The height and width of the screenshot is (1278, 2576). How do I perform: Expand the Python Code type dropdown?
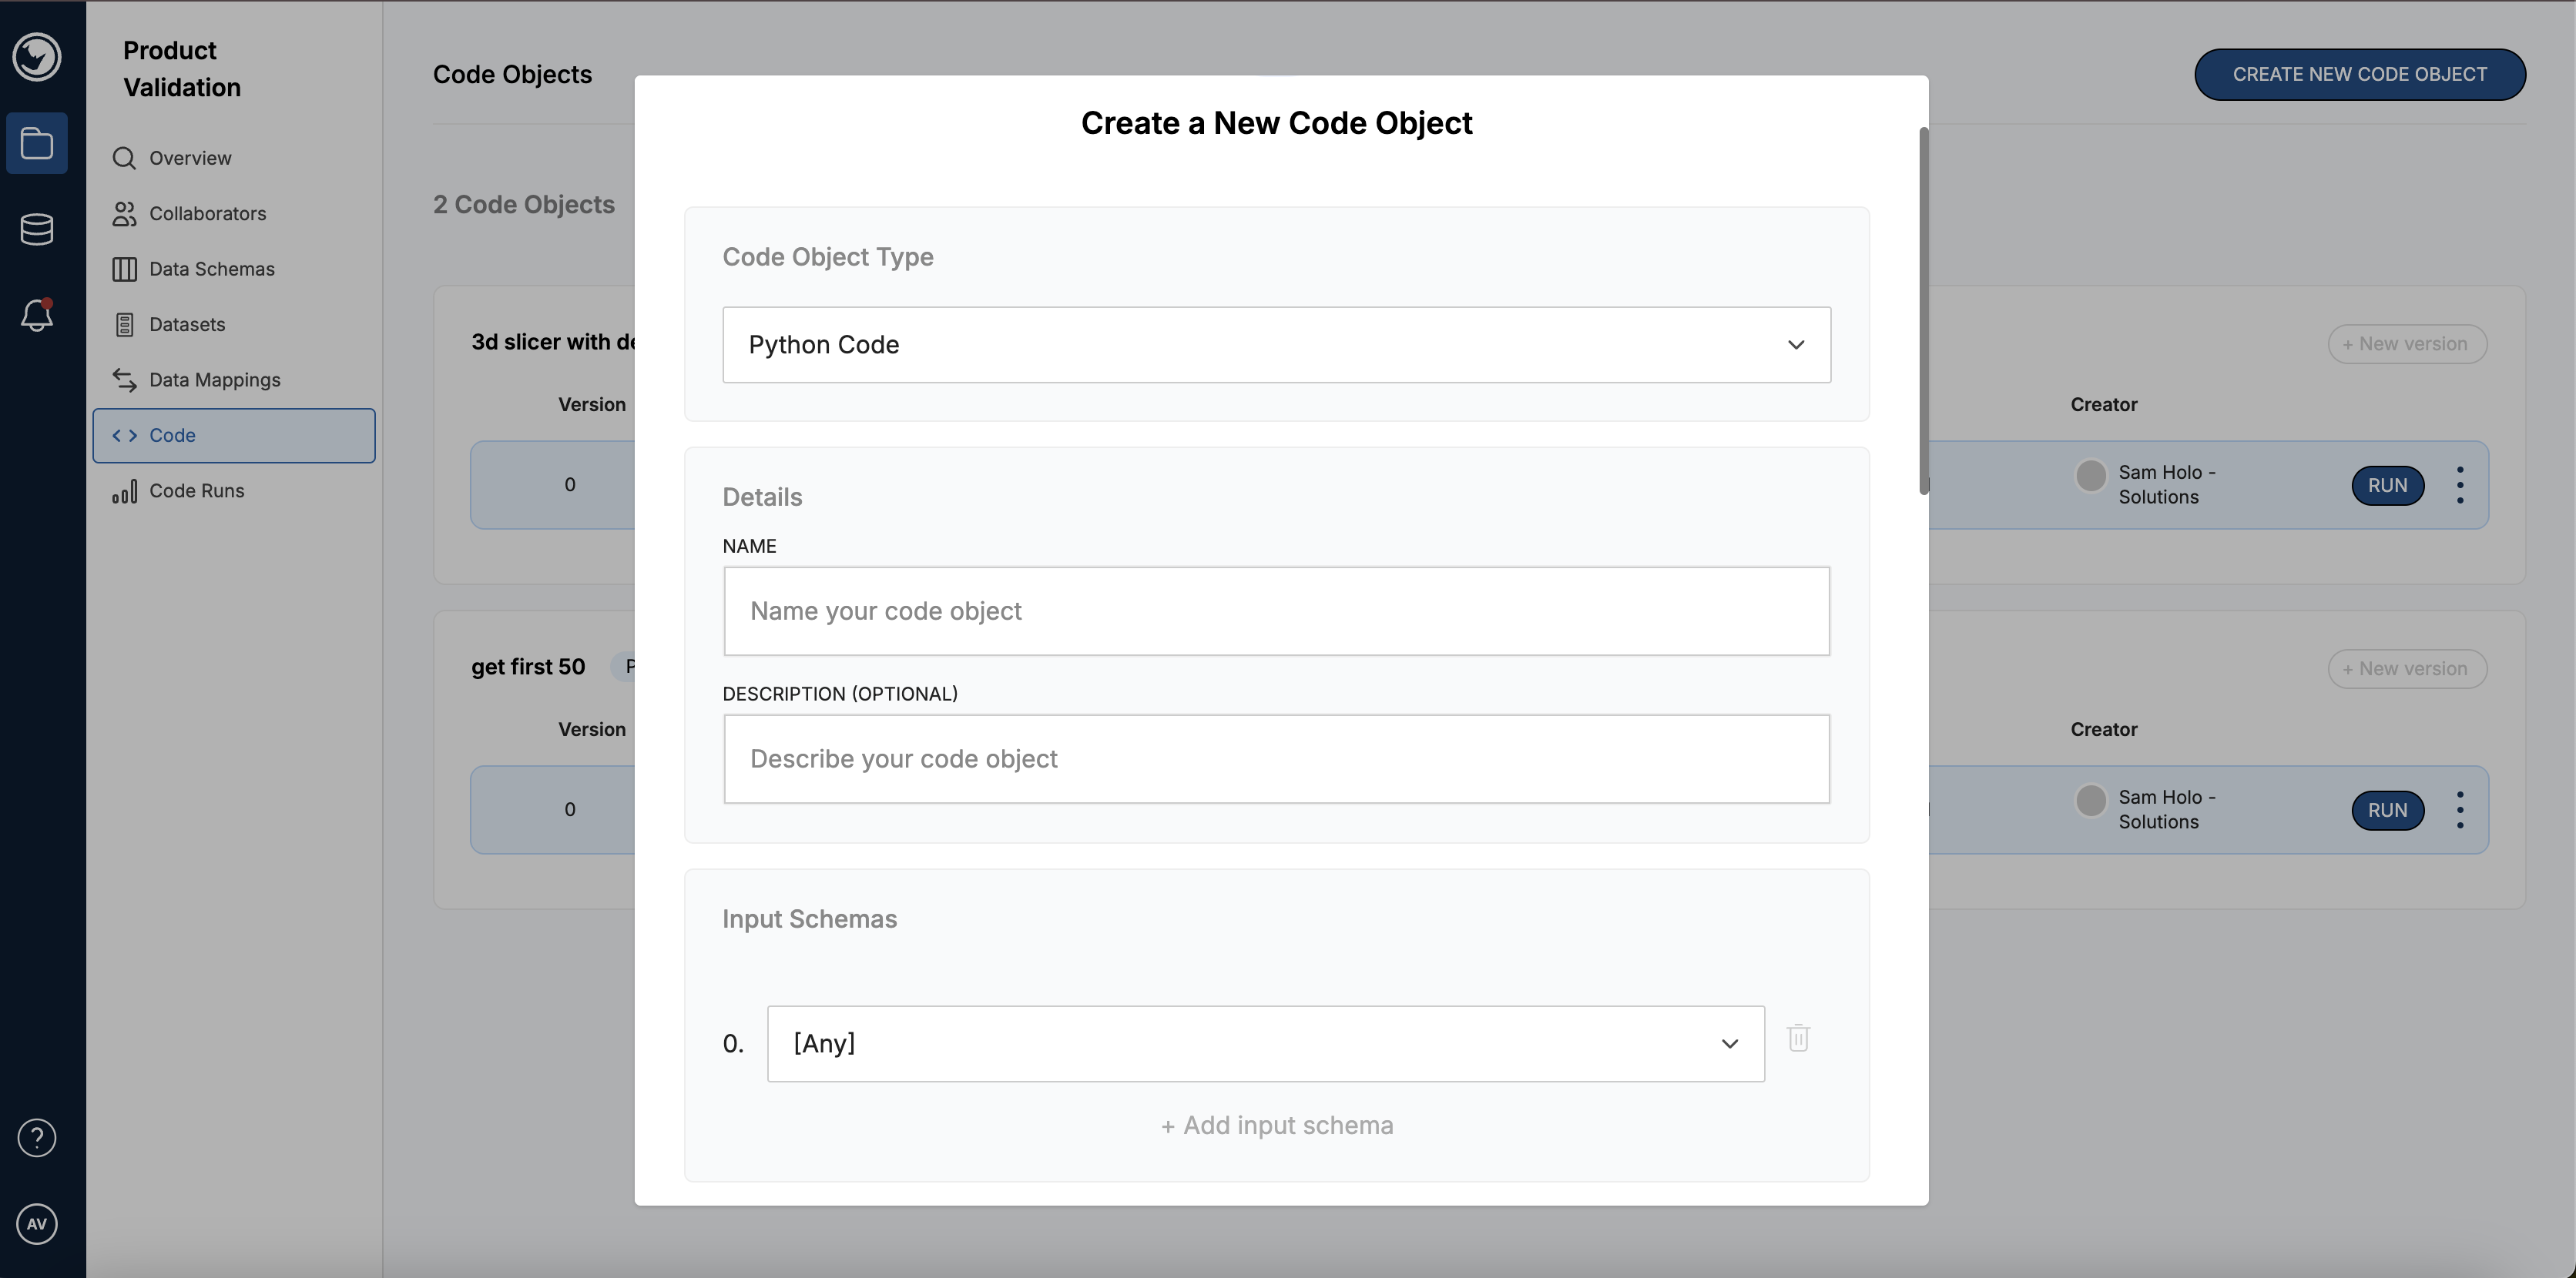(x=1276, y=345)
